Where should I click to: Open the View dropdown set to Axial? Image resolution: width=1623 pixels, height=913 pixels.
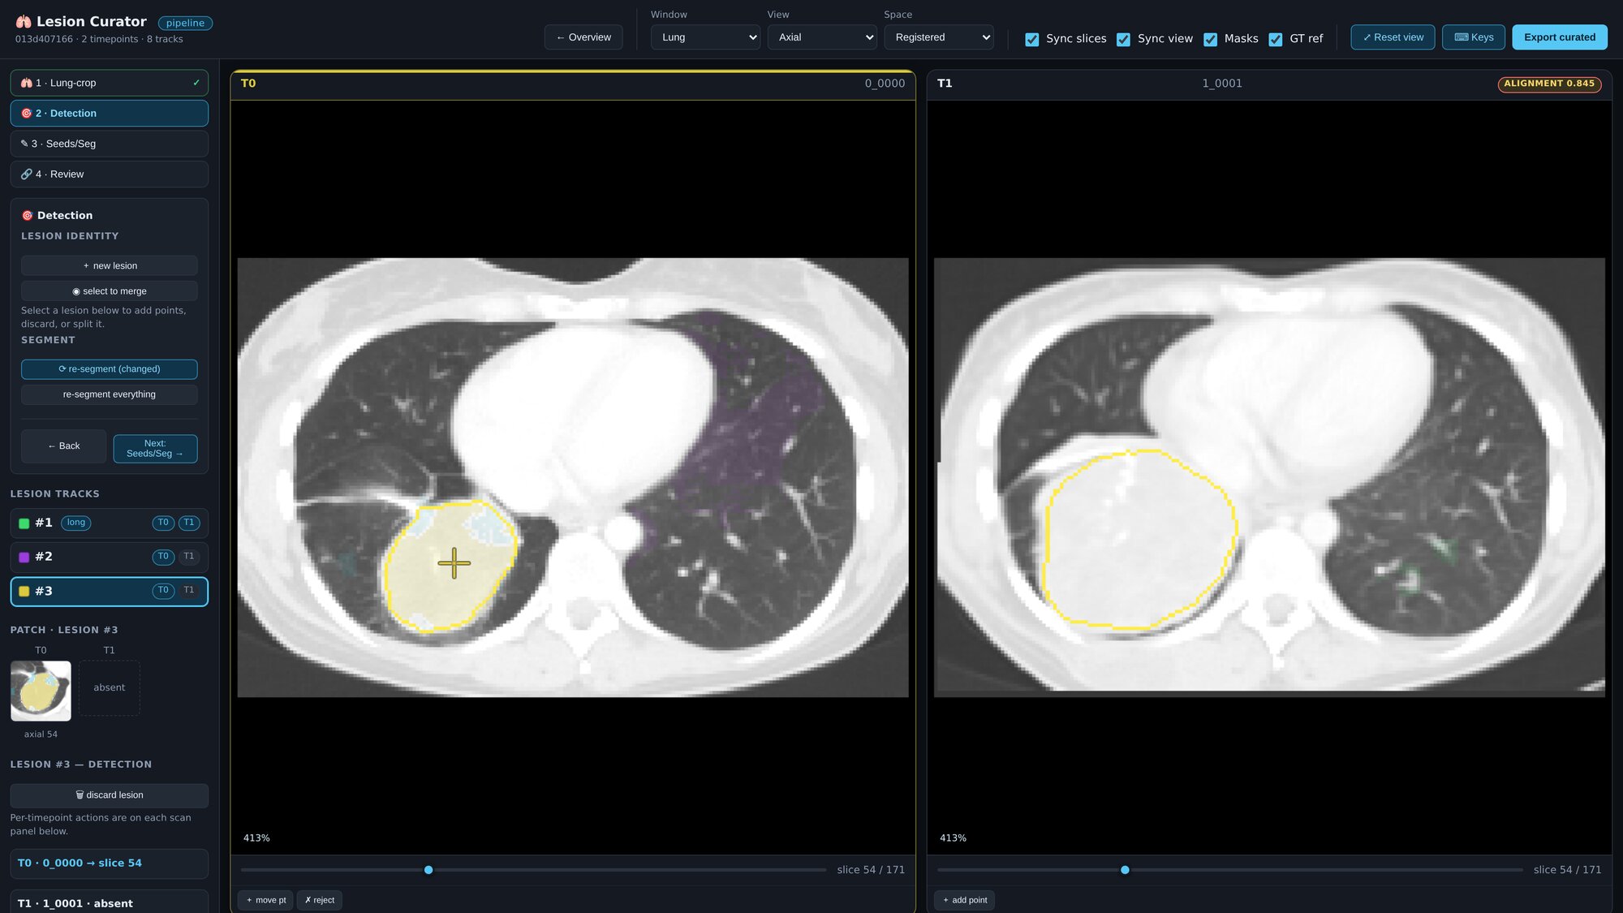pyautogui.click(x=822, y=37)
